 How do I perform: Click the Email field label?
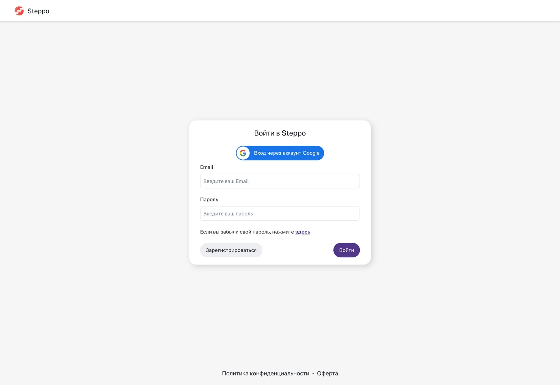click(x=207, y=167)
